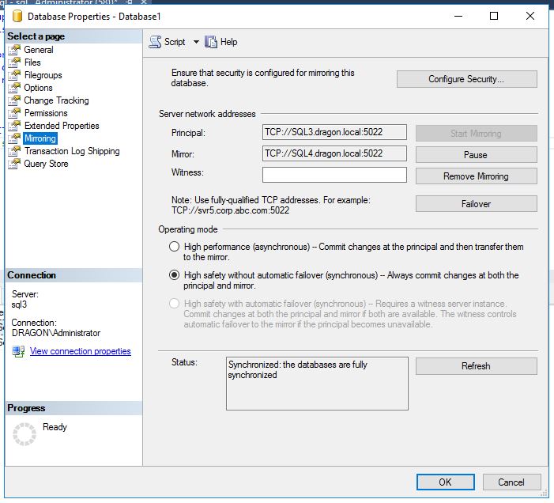
Task: Open View connection properties link
Action: click(x=80, y=351)
